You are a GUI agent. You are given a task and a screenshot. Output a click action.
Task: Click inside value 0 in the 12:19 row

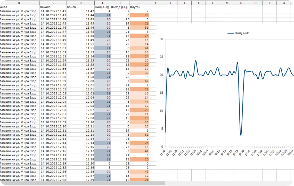coord(139,164)
